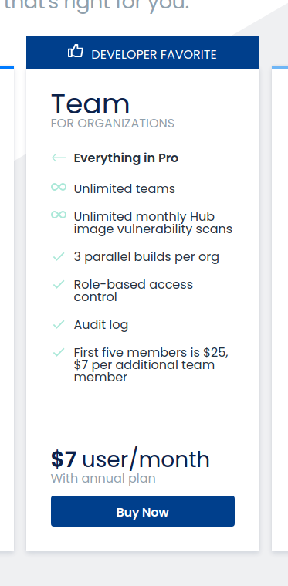288x586 pixels.
Task: Click the 3 parallel builds per org text
Action: (x=147, y=257)
